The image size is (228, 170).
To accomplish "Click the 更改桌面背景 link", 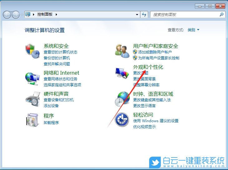I will tap(144, 79).
